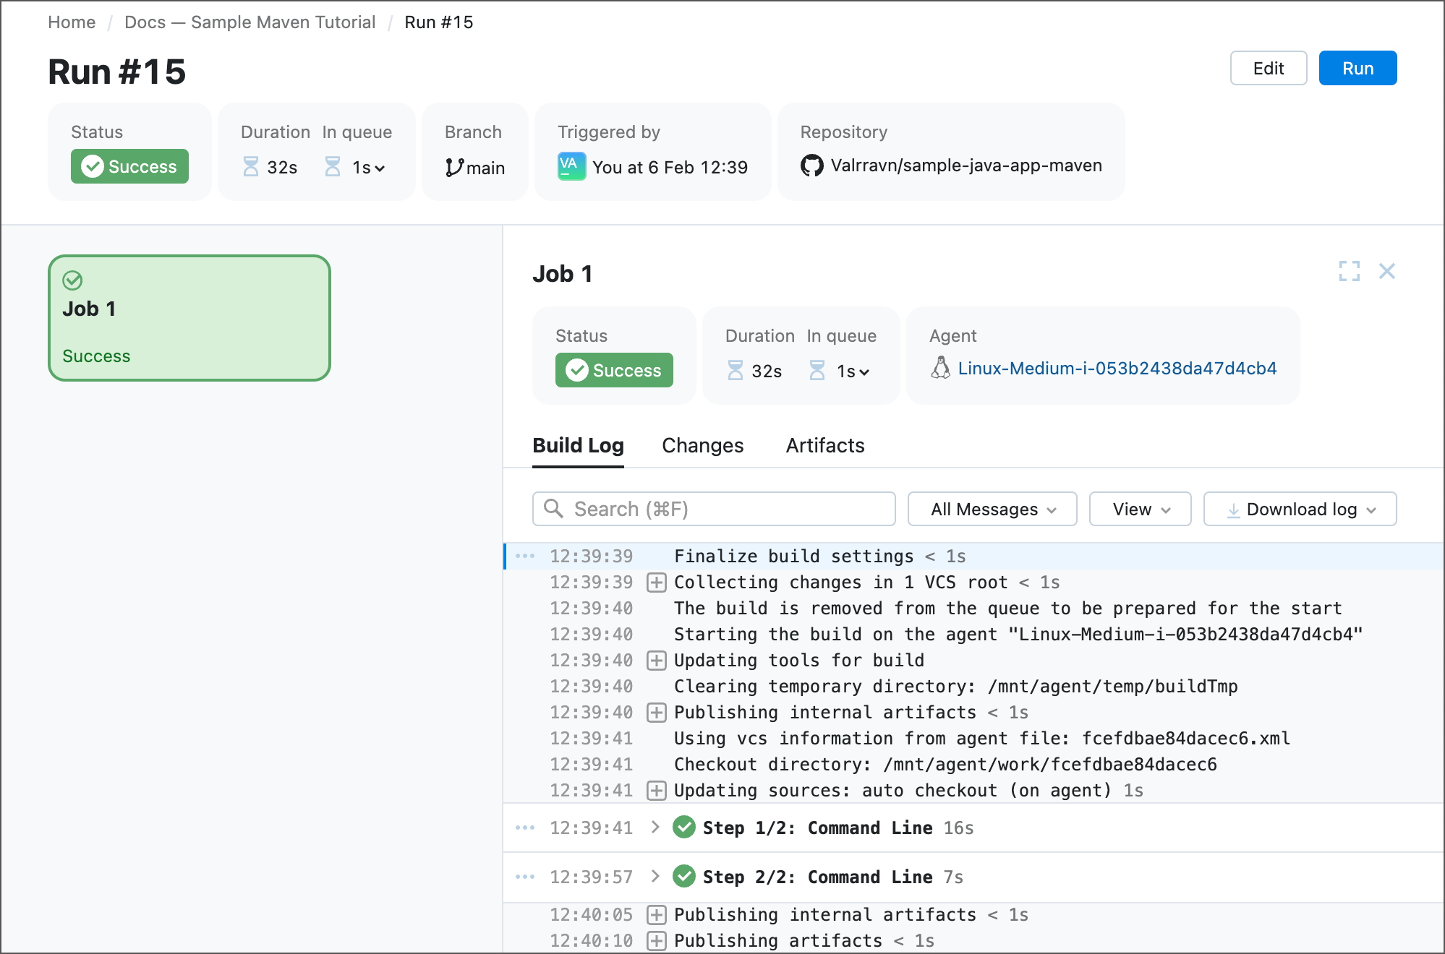Expand the Collecting changes in VCS root
1445x954 pixels.
[657, 583]
